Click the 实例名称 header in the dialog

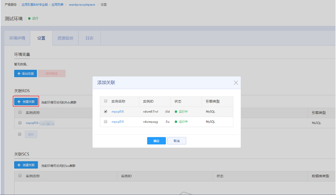(x=118, y=101)
